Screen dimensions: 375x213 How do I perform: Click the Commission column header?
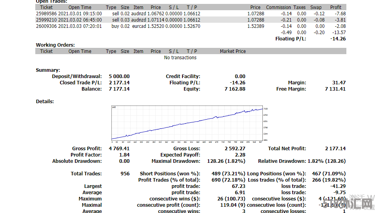(x=279, y=7)
